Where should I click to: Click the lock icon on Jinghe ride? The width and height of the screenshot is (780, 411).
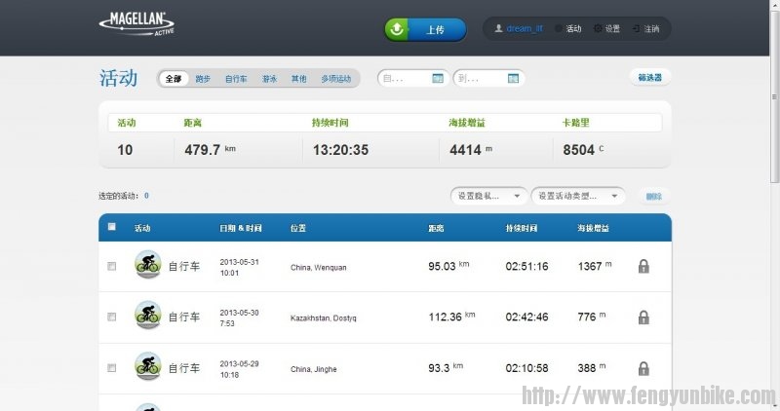[x=643, y=368]
